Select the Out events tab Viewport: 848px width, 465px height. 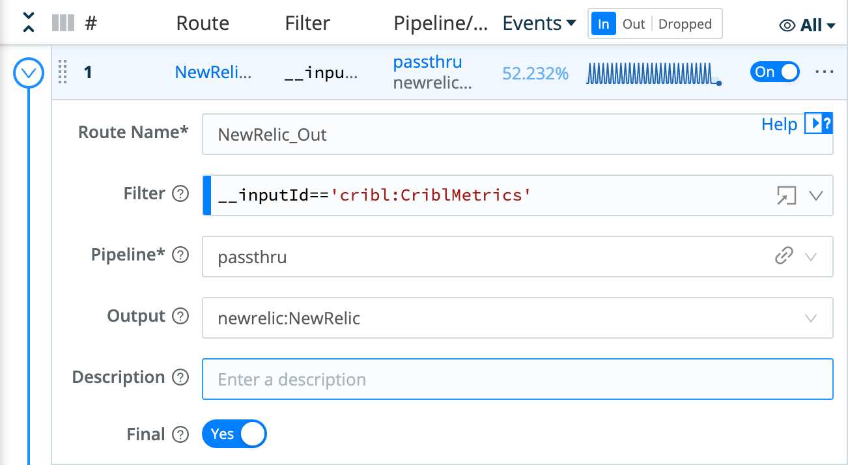coord(633,24)
